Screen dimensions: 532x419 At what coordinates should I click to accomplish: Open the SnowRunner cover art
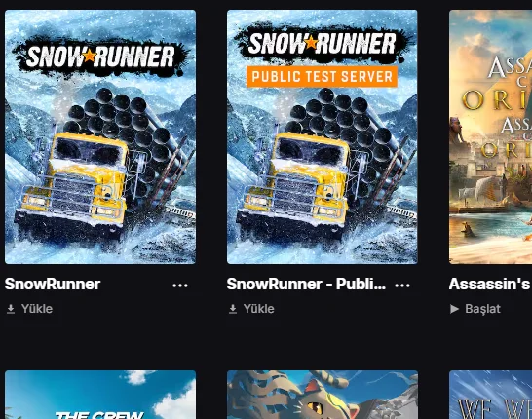coord(100,136)
